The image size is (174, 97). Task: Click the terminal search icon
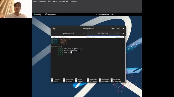pos(113,29)
